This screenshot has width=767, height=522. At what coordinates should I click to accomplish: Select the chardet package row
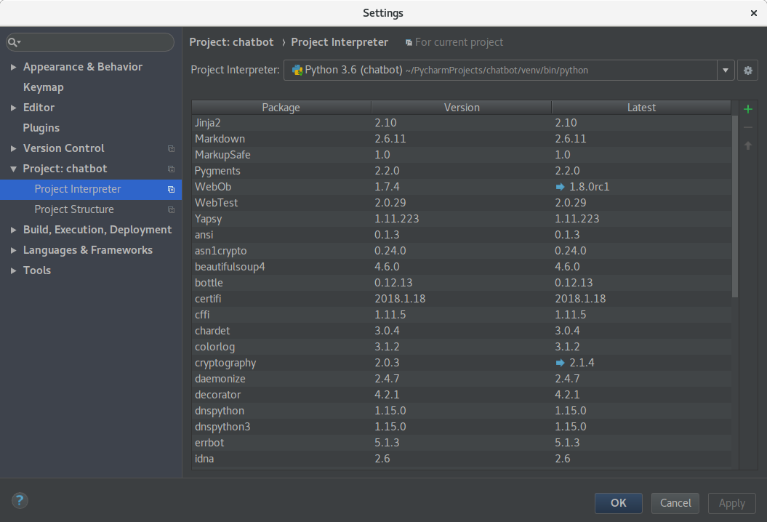click(461, 332)
